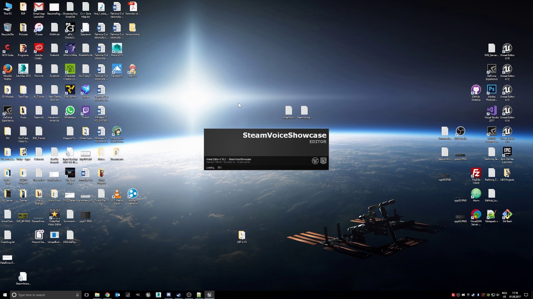Viewport: 533px width, 299px height.
Task: Open File Explorer from the taskbar
Action: (x=97, y=295)
